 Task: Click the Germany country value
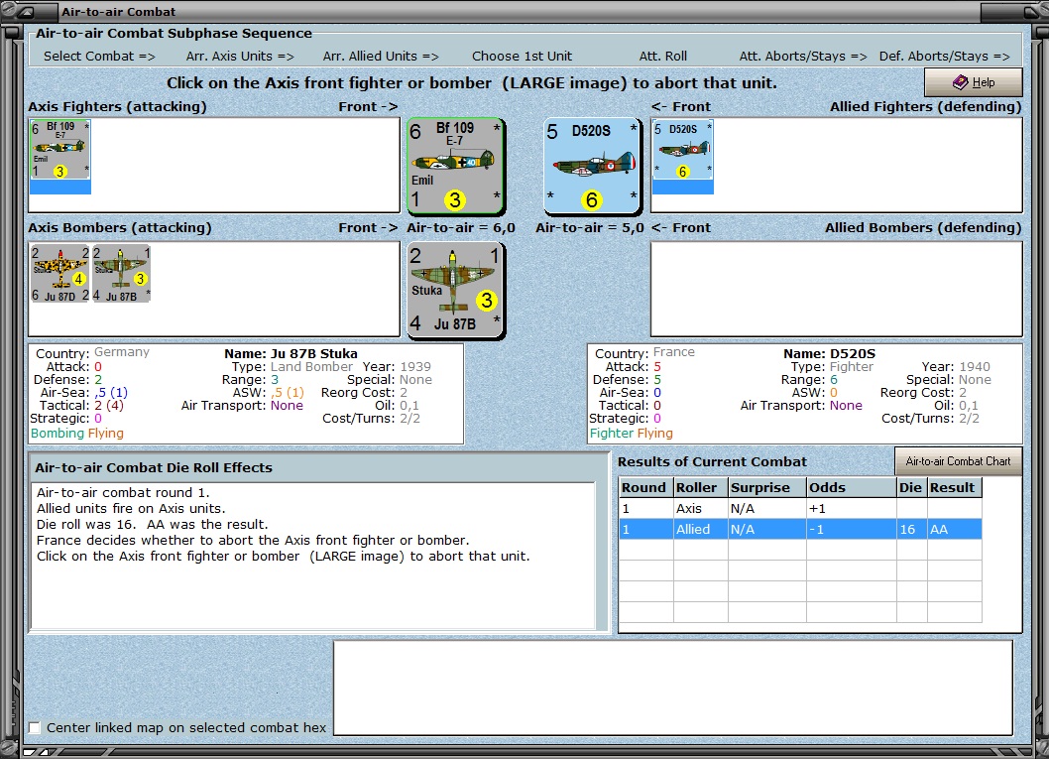click(122, 352)
